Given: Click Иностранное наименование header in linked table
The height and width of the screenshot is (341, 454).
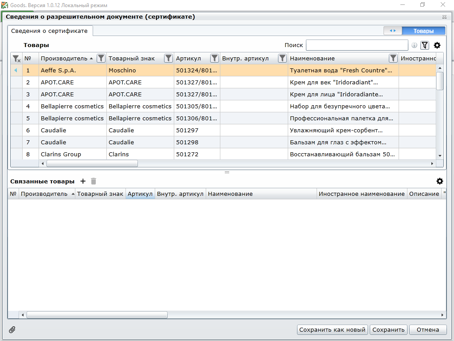Looking at the screenshot, I should pyautogui.click(x=362, y=194).
